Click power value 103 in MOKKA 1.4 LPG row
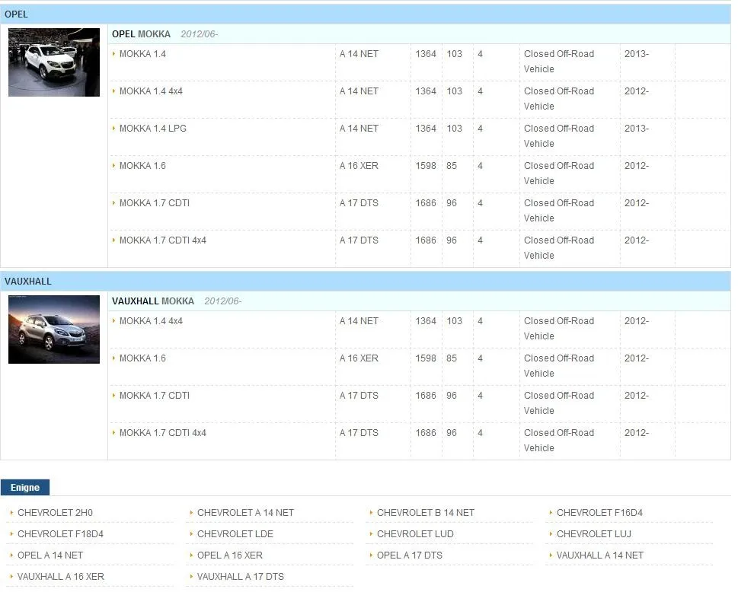This screenshot has width=738, height=592. [x=454, y=129]
